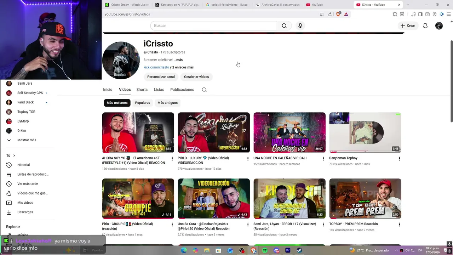Switch to iCrissto Stream browser tab
This screenshot has width=453, height=255.
[x=127, y=5]
